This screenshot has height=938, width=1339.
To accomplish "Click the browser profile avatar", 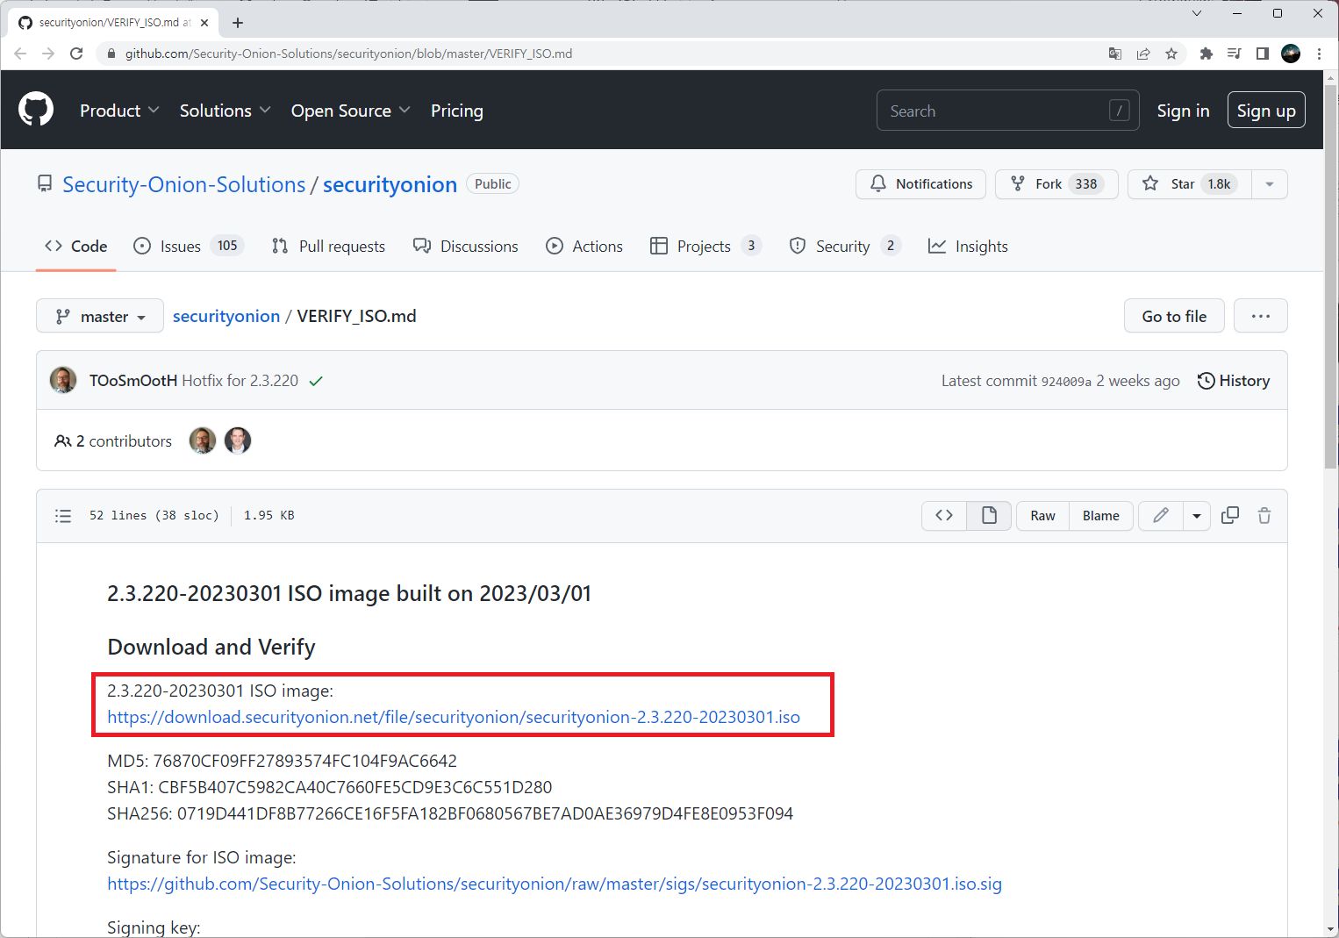I will [x=1291, y=54].
